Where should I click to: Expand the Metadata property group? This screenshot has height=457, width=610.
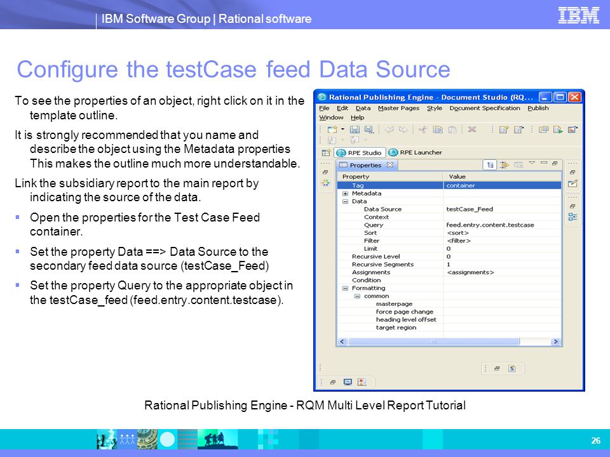[345, 194]
